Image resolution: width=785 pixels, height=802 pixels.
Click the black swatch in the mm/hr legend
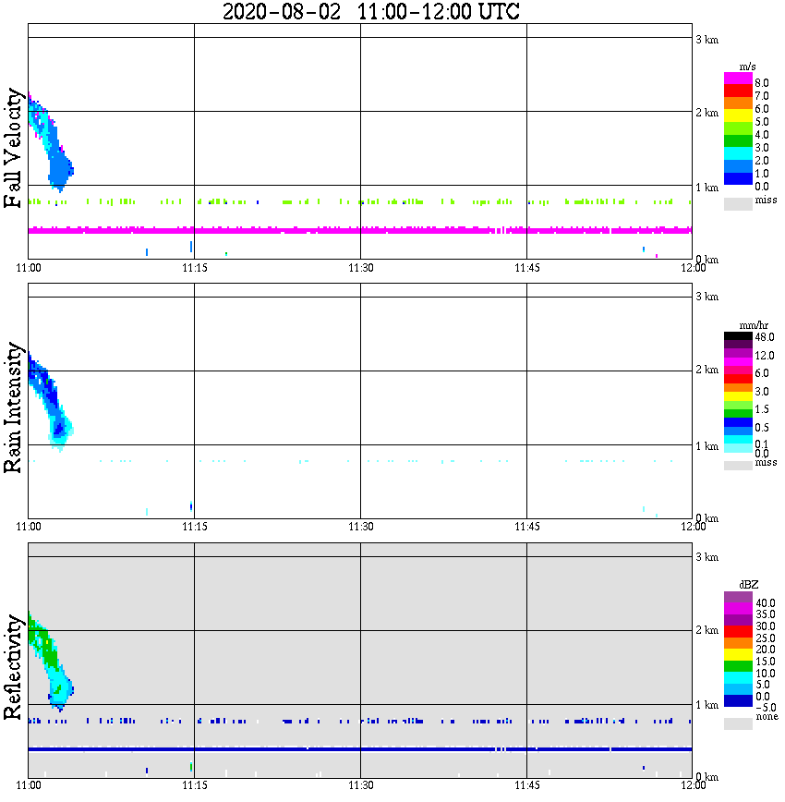(x=738, y=336)
